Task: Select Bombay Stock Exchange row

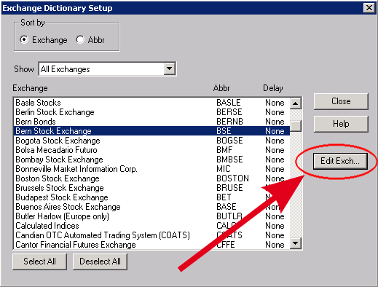Action: 152,160
